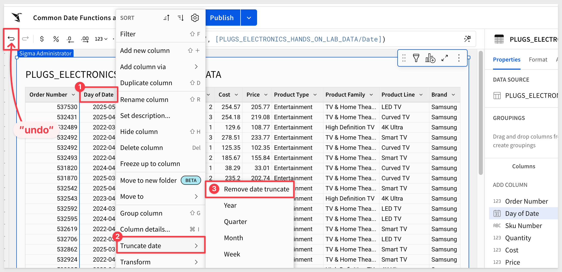562x272 pixels.
Task: Click the filter funnel icon on table toolbar
Action: click(x=416, y=58)
